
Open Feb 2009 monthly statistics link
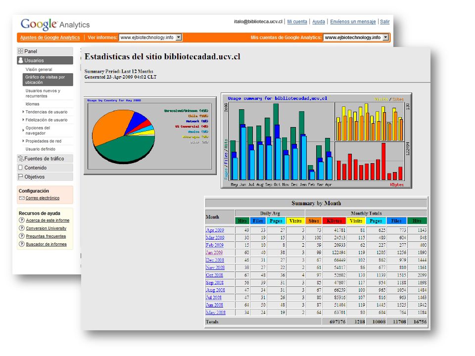tap(214, 245)
